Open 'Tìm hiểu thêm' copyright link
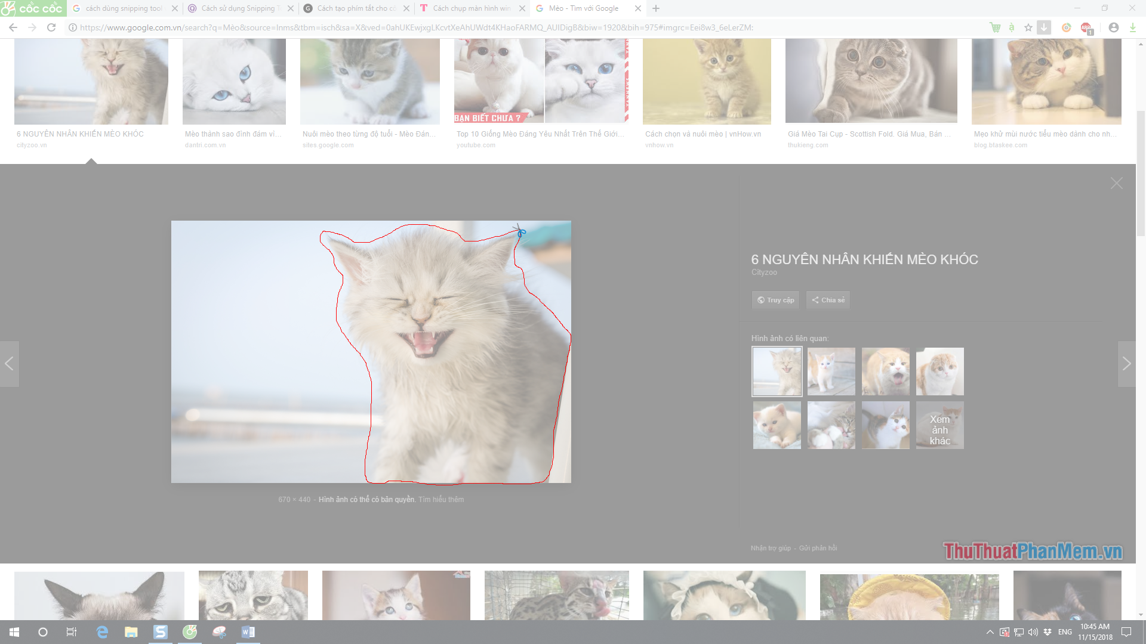Image resolution: width=1146 pixels, height=644 pixels. 440,500
